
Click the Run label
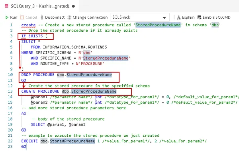click(x=14, y=17)
